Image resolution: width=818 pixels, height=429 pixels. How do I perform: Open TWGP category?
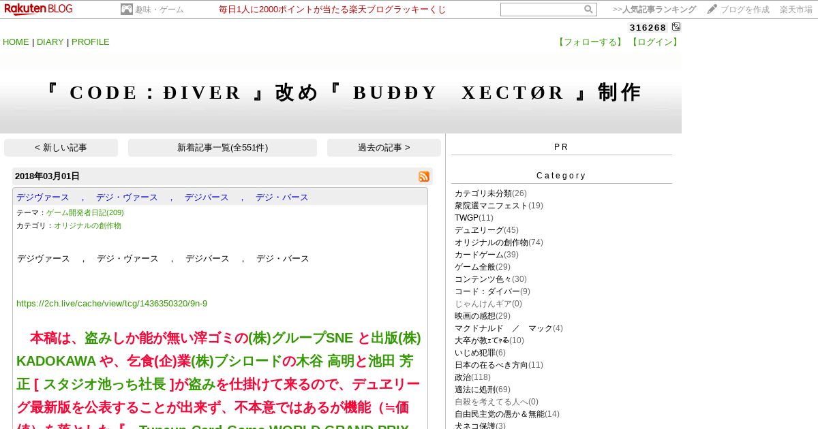tap(466, 218)
